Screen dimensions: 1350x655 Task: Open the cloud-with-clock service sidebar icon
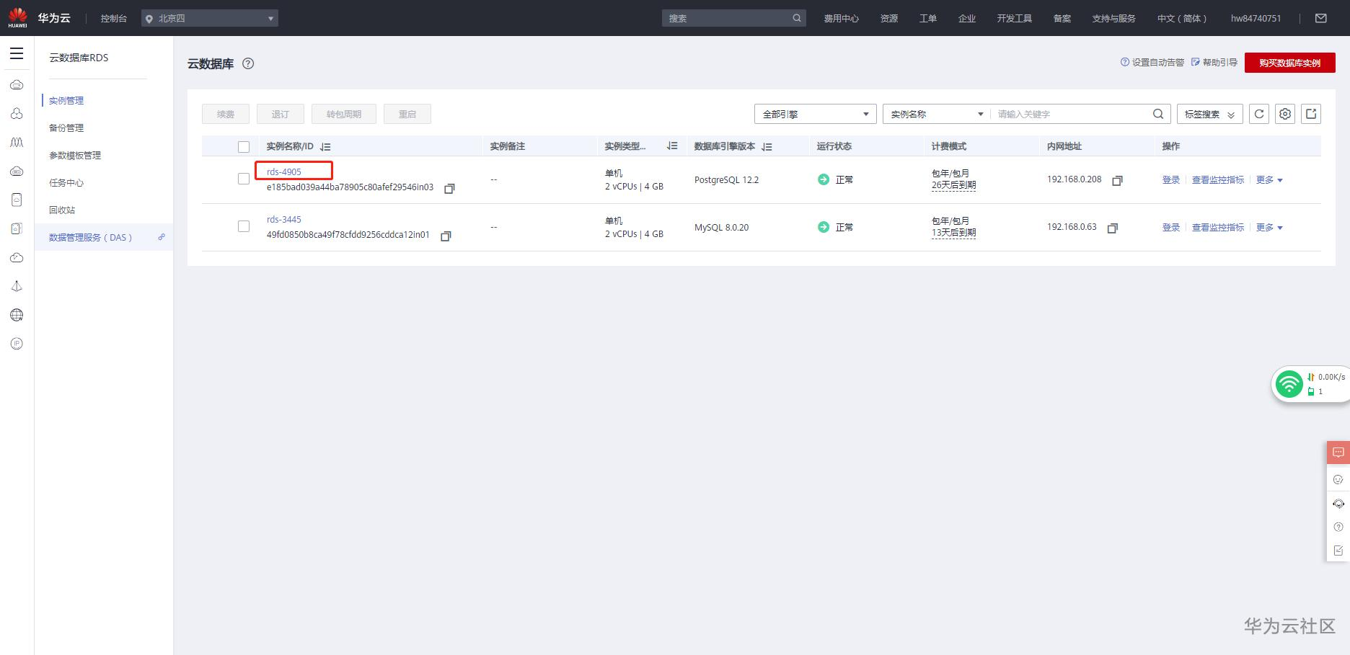[17, 258]
